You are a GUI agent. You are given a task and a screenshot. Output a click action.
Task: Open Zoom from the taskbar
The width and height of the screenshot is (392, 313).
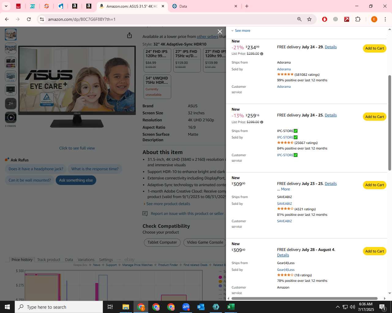186,307
